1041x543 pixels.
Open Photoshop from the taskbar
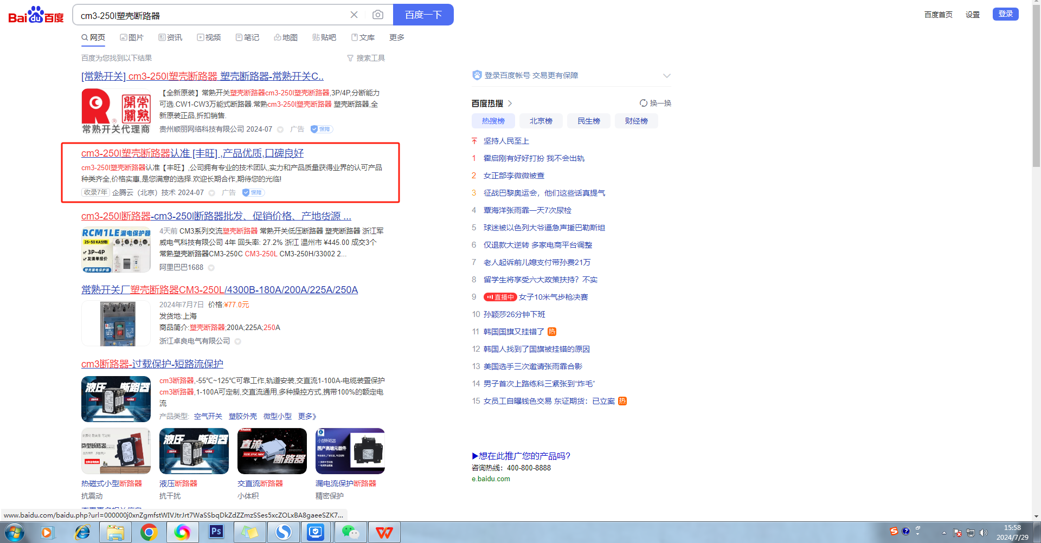coord(216,532)
